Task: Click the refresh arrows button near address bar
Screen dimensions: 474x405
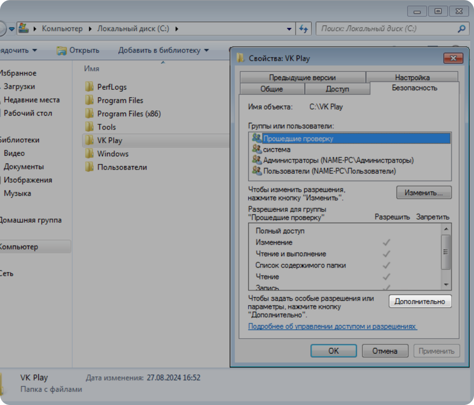Action: click(x=304, y=29)
